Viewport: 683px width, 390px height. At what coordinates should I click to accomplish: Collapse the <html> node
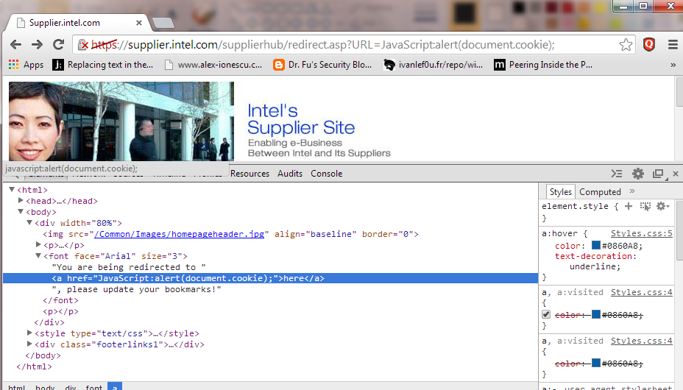[12, 189]
